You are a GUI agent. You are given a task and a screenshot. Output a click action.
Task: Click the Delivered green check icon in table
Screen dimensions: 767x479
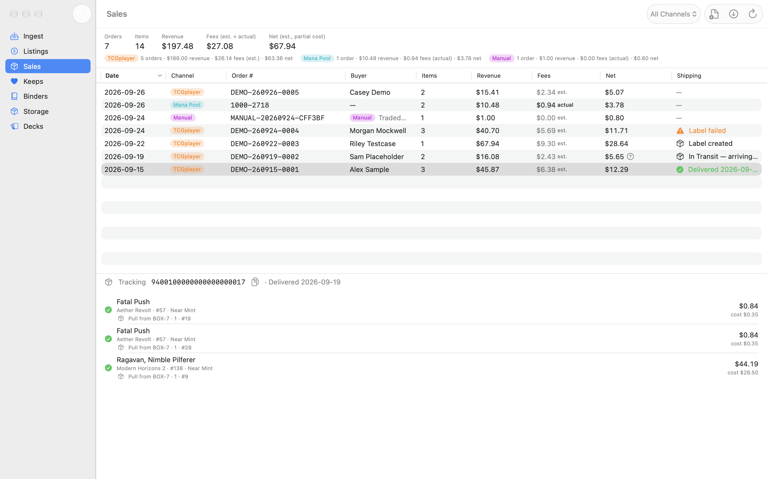(680, 170)
